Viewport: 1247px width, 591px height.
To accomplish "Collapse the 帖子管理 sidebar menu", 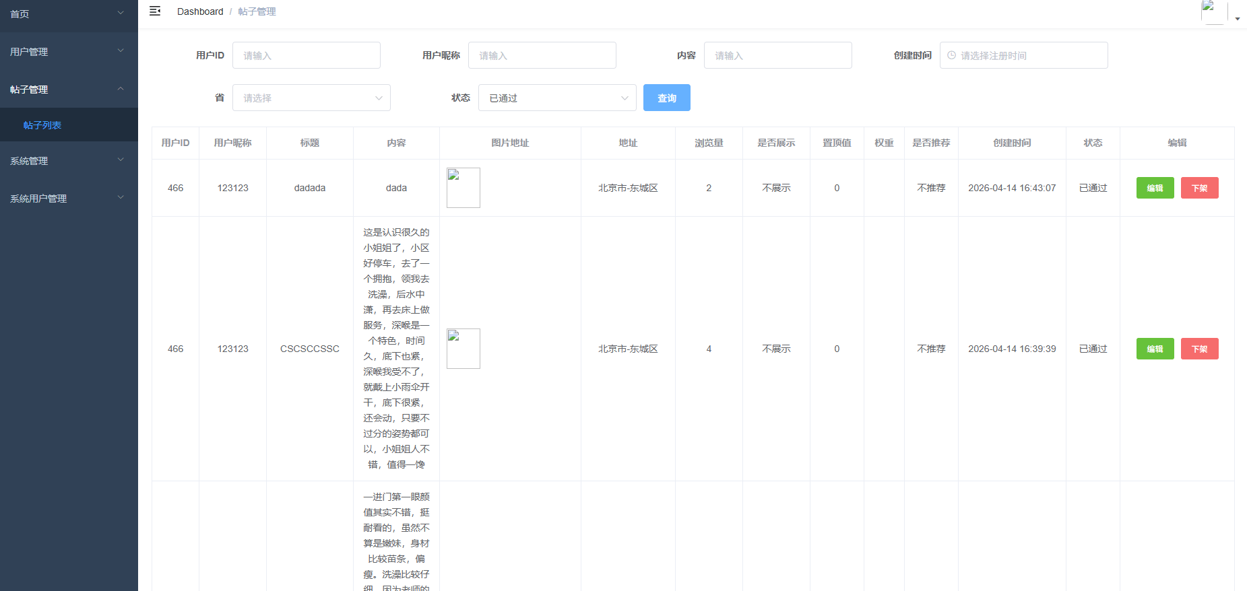I will coord(69,89).
